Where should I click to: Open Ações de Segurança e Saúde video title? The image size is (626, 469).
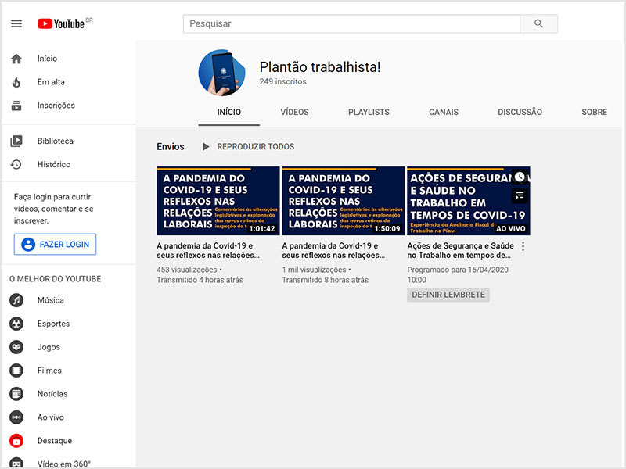(x=460, y=250)
